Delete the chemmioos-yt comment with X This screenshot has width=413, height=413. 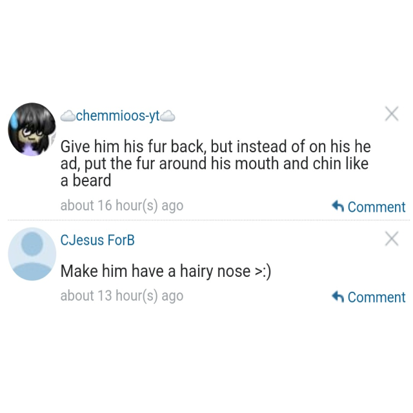click(x=392, y=114)
